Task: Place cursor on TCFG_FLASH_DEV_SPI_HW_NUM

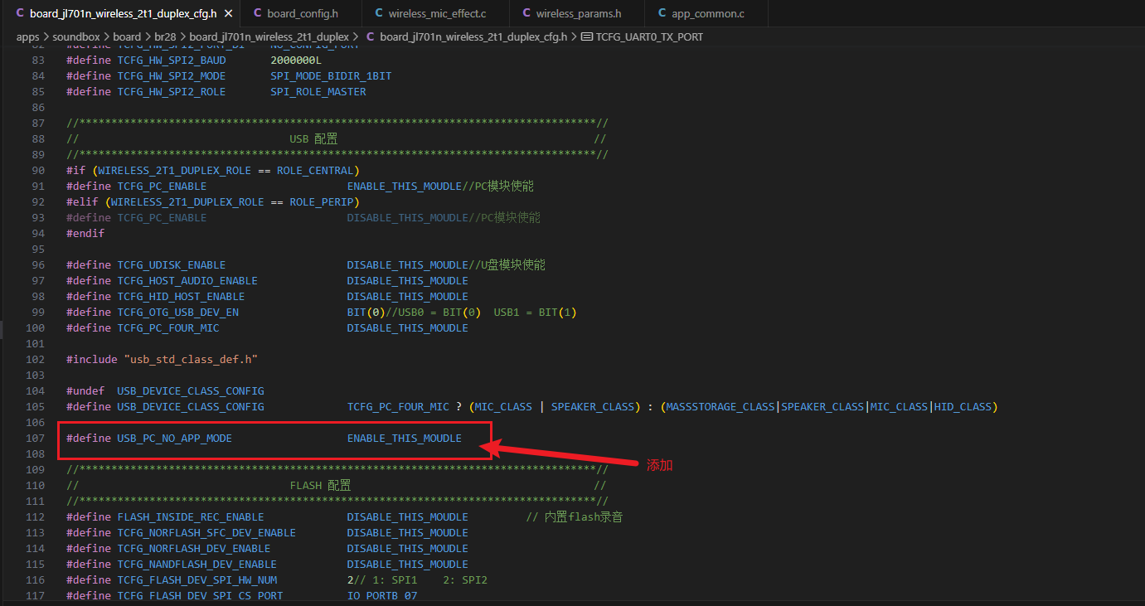Action: click(x=196, y=579)
